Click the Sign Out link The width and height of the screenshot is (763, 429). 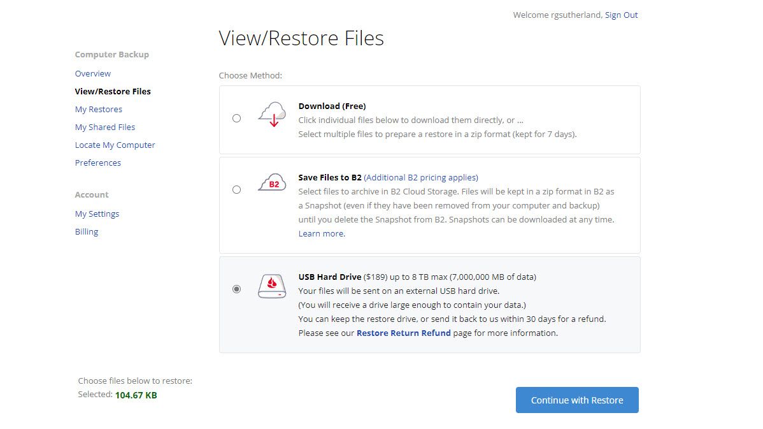point(622,15)
